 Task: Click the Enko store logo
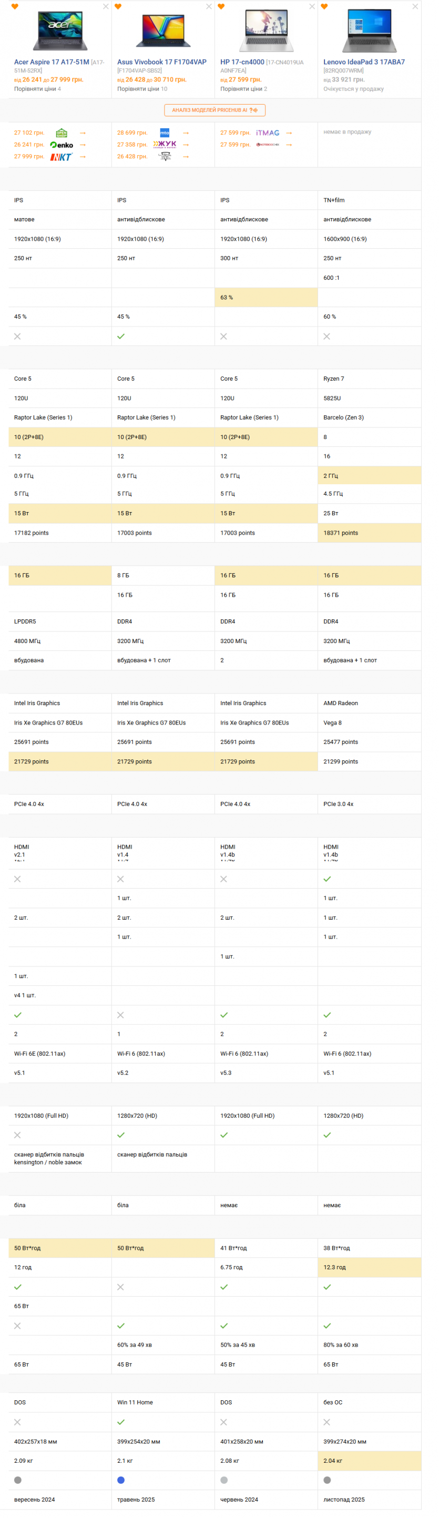coord(62,145)
